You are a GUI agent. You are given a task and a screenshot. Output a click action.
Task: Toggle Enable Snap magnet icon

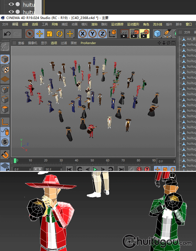click(5, 154)
